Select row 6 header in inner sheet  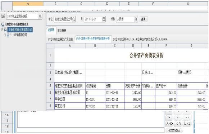[50, 93]
